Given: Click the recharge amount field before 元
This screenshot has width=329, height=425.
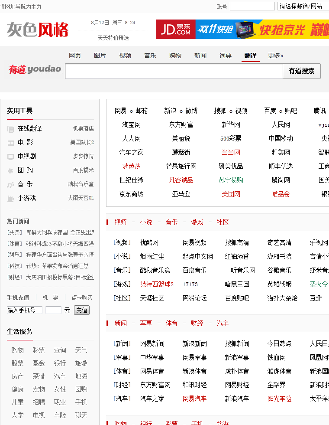Looking at the screenshot, I should click(x=53, y=310).
